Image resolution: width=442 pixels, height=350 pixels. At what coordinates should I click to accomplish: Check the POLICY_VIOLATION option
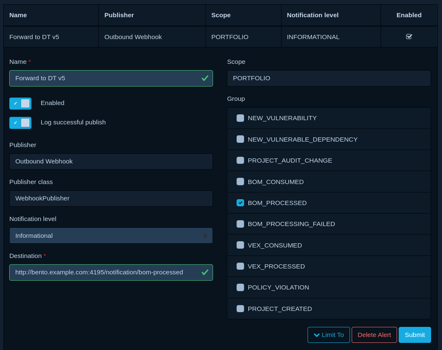[240, 287]
